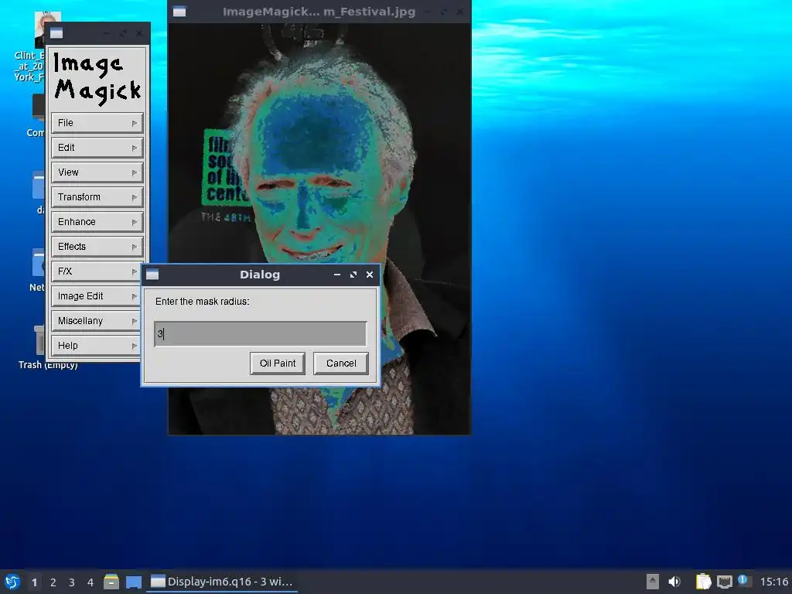Open the clipboard manager tray icon
This screenshot has height=594, width=792.
click(703, 582)
